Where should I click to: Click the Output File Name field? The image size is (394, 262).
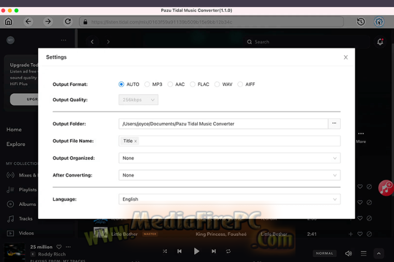tap(229, 141)
